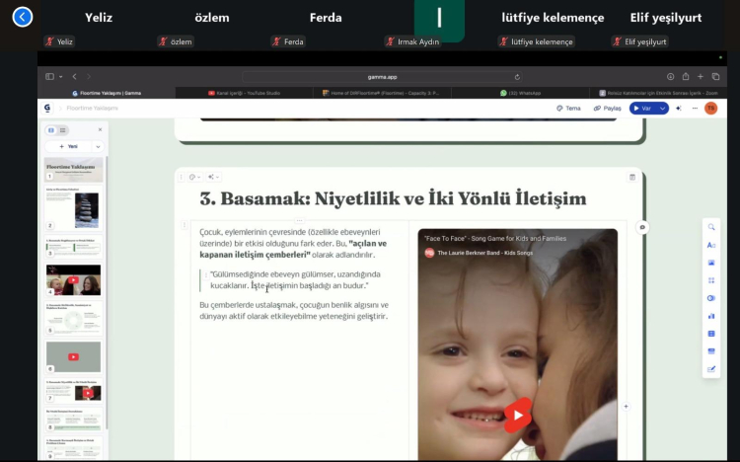Open card AI edit dropdown
Screen dimensions: 740x462
[x=213, y=177]
